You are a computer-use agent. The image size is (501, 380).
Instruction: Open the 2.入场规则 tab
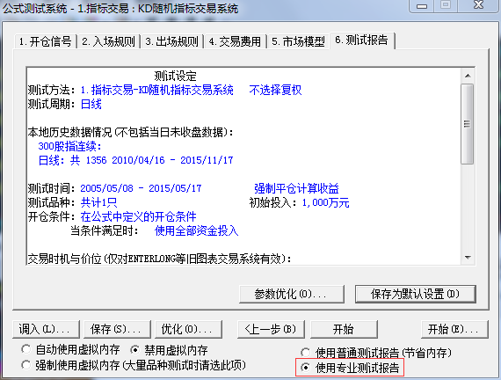[x=108, y=41]
